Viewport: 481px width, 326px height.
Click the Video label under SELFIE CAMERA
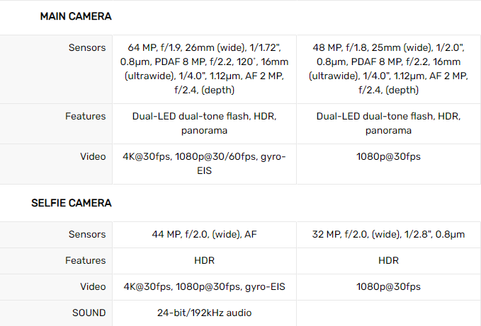93,286
